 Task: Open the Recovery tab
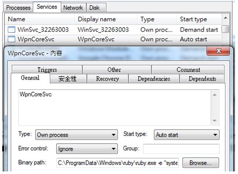(107, 79)
